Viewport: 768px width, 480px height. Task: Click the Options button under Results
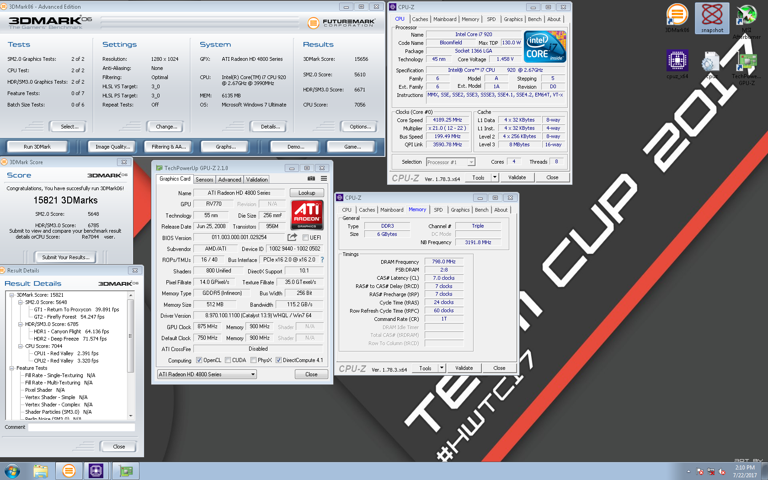pos(360,127)
